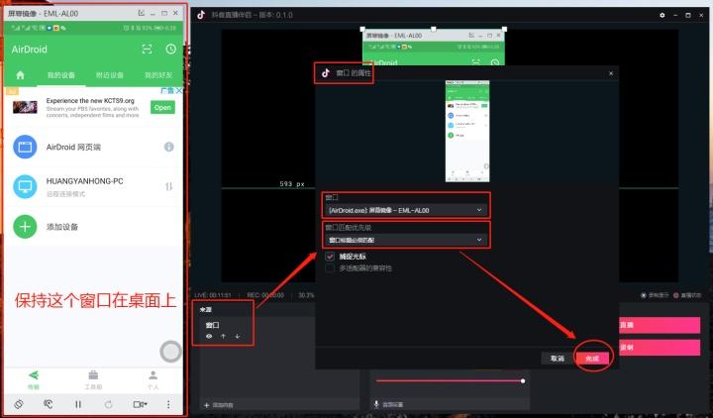Close the 窗口的属性 dialog with X
The image size is (713, 418).
click(x=611, y=73)
